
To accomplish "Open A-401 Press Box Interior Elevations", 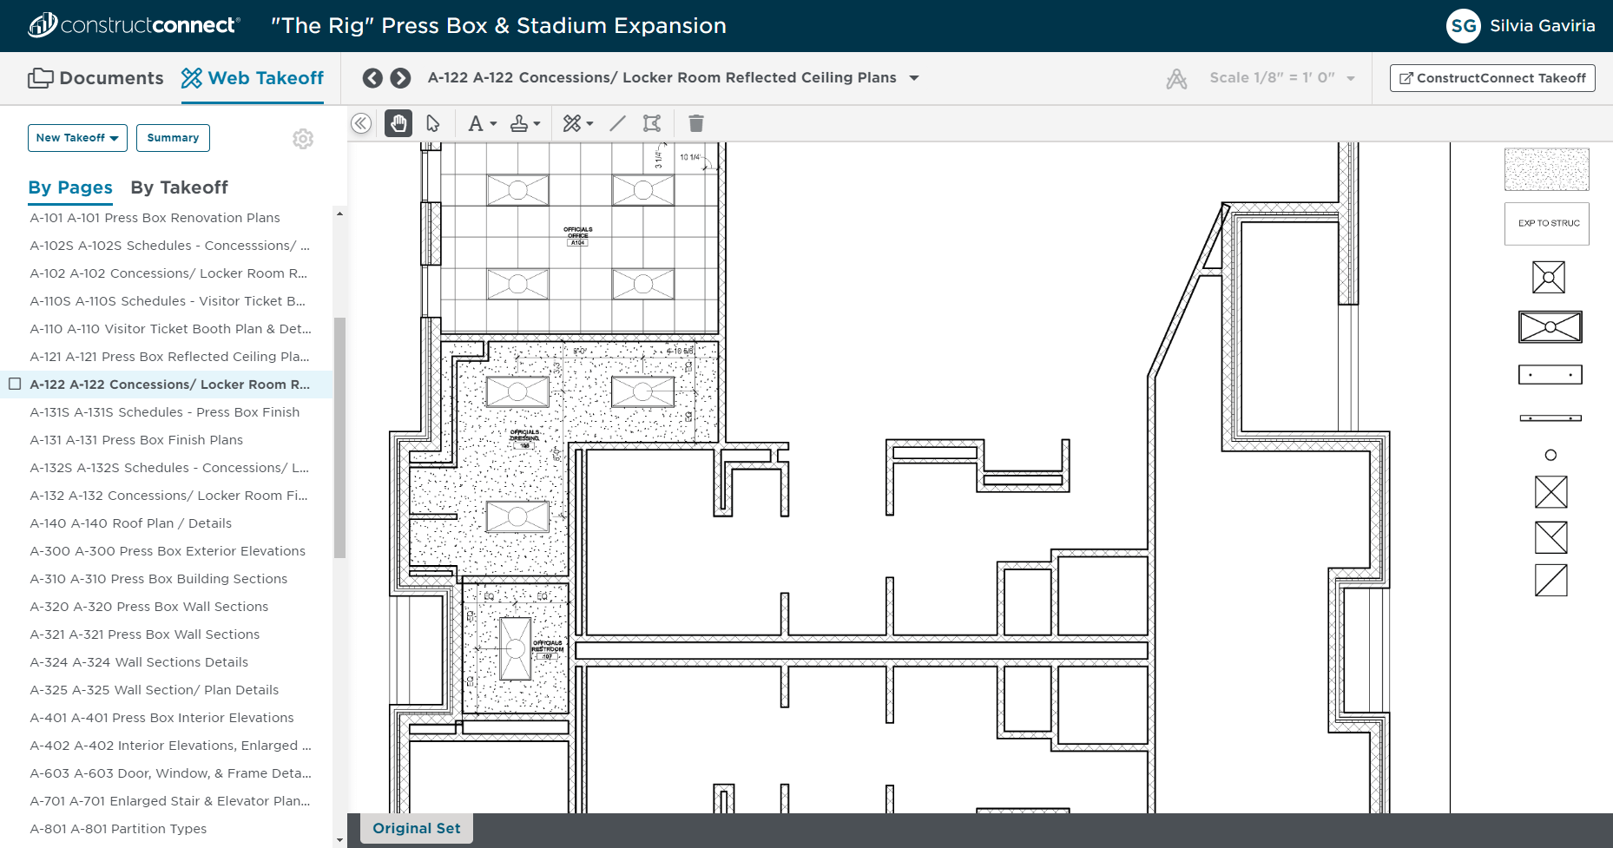I will pos(161,718).
